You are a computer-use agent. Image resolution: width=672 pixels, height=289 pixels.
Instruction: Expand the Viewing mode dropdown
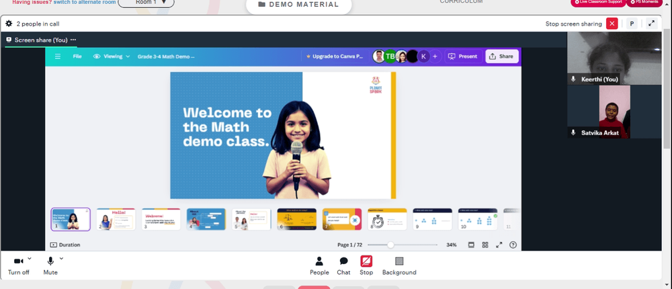(112, 56)
